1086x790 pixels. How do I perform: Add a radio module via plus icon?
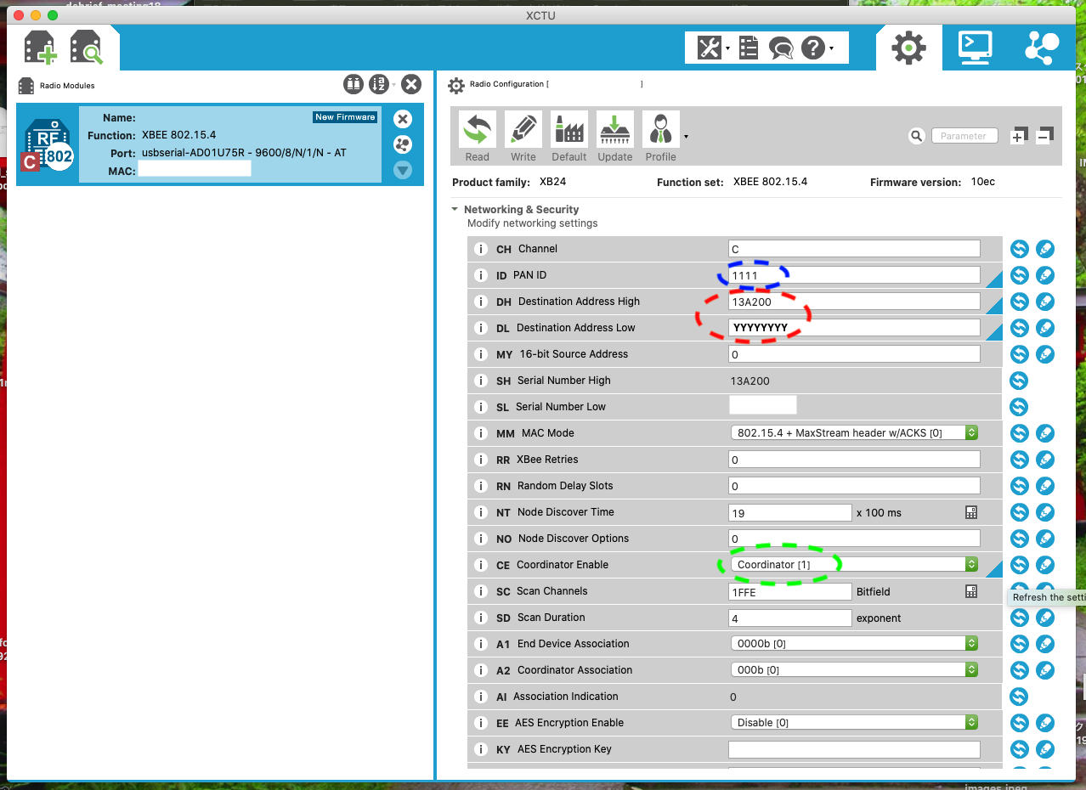tap(40, 48)
